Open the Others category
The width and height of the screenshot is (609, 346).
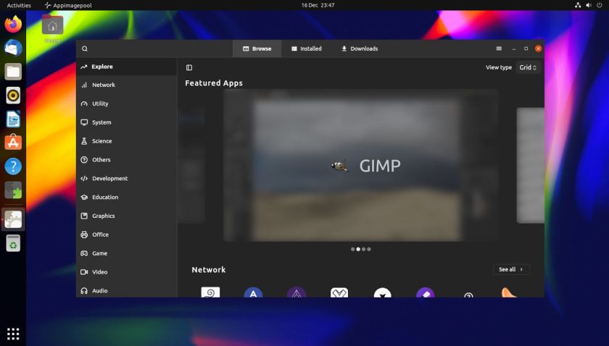(x=127, y=160)
